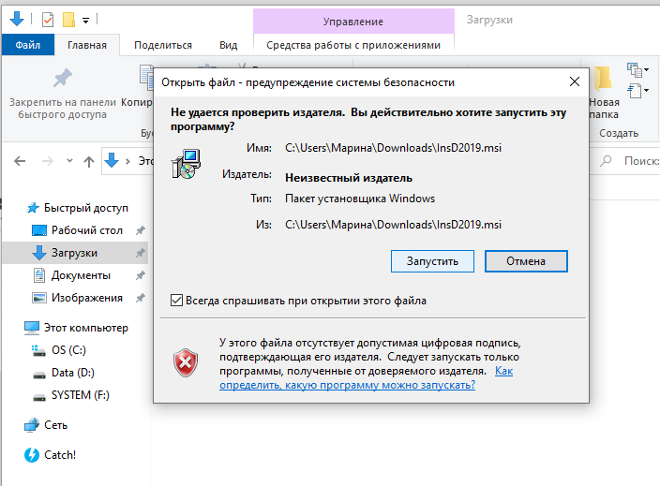Click the Запустить button
This screenshot has height=486, width=660.
pos(432,261)
